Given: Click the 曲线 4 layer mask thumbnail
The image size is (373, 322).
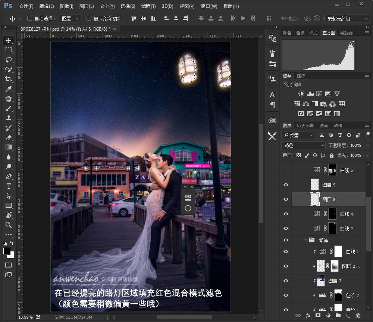Looking at the screenshot, I should [x=332, y=214].
